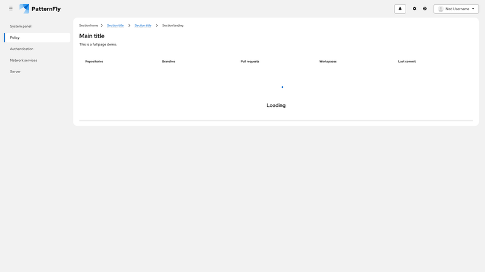Select Policy in sidebar
This screenshot has width=485, height=272.
(37, 37)
